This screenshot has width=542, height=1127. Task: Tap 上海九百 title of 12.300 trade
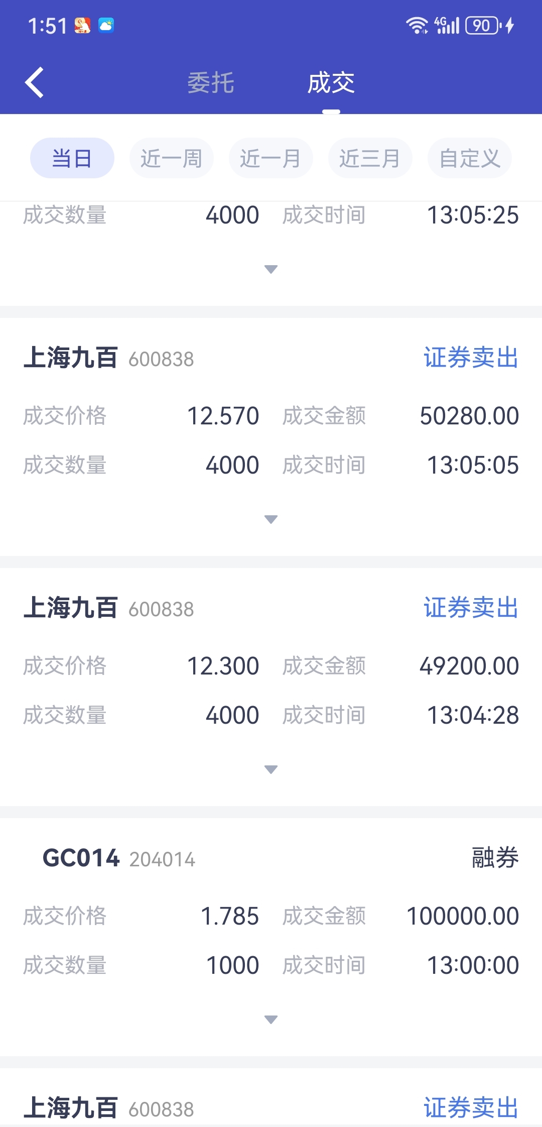(71, 608)
